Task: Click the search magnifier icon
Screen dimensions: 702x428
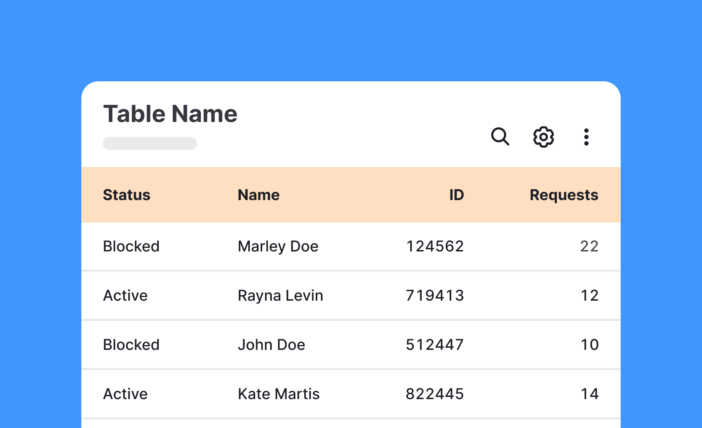Action: tap(500, 137)
